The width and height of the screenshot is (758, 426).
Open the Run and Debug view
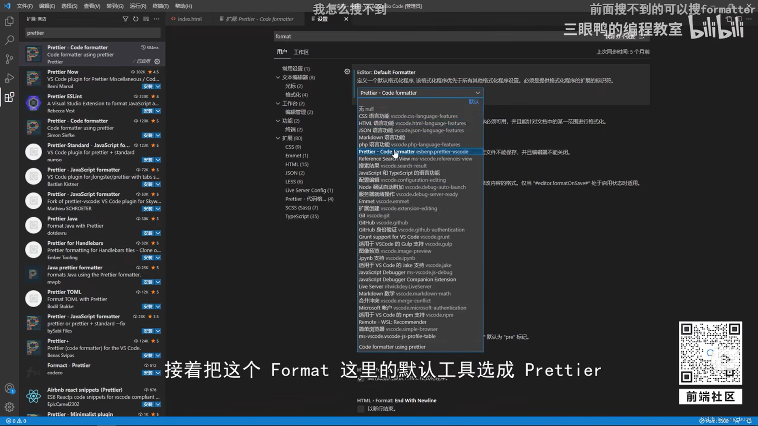[x=9, y=78]
